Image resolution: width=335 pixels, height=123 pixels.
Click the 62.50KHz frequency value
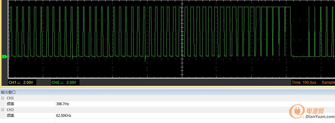pos(64,116)
